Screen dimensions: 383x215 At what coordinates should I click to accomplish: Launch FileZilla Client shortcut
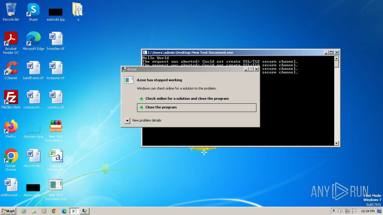(x=11, y=100)
